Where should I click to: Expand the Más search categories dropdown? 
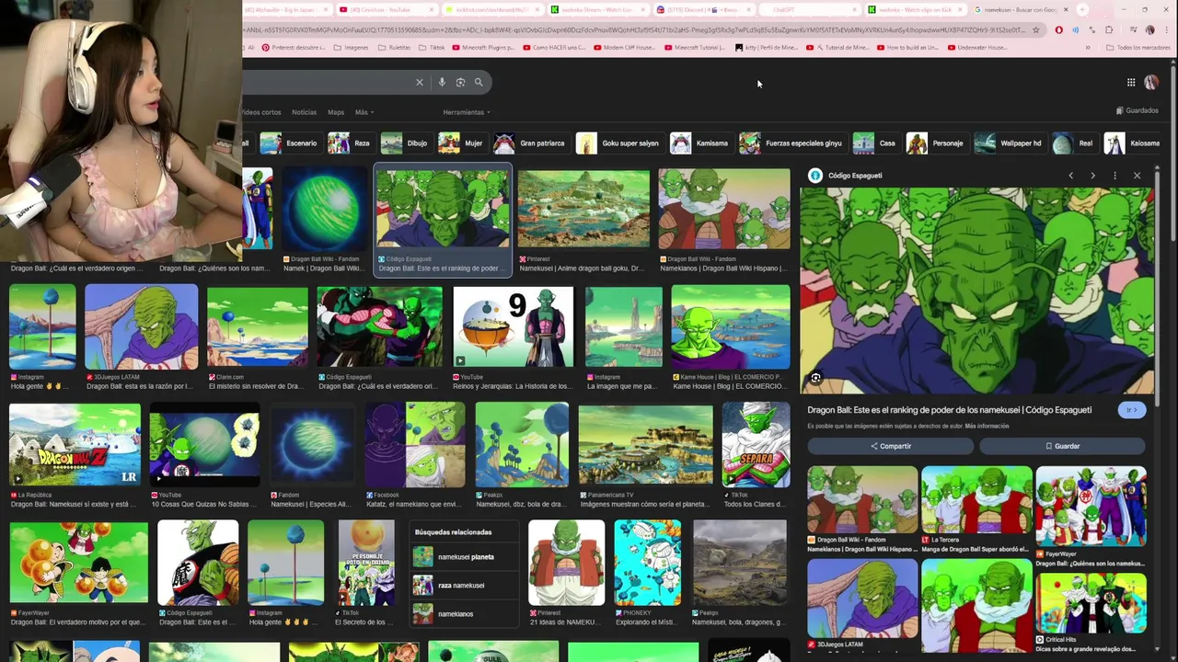(x=364, y=112)
